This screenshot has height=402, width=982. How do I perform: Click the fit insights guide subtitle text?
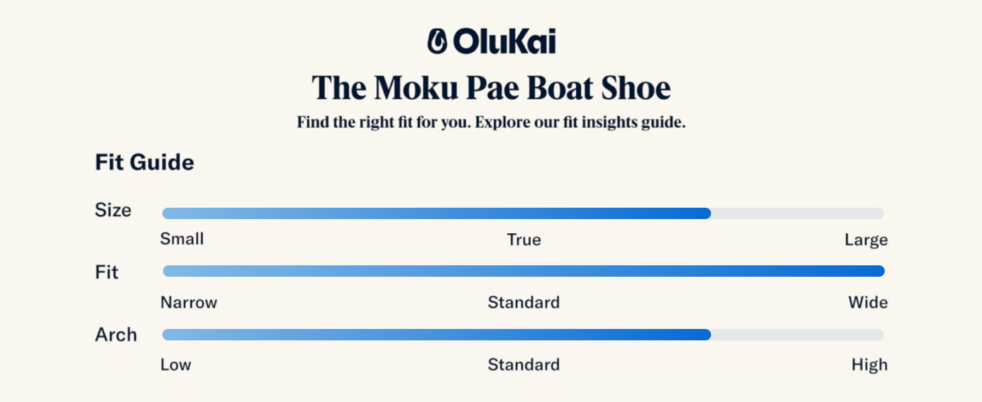[491, 123]
